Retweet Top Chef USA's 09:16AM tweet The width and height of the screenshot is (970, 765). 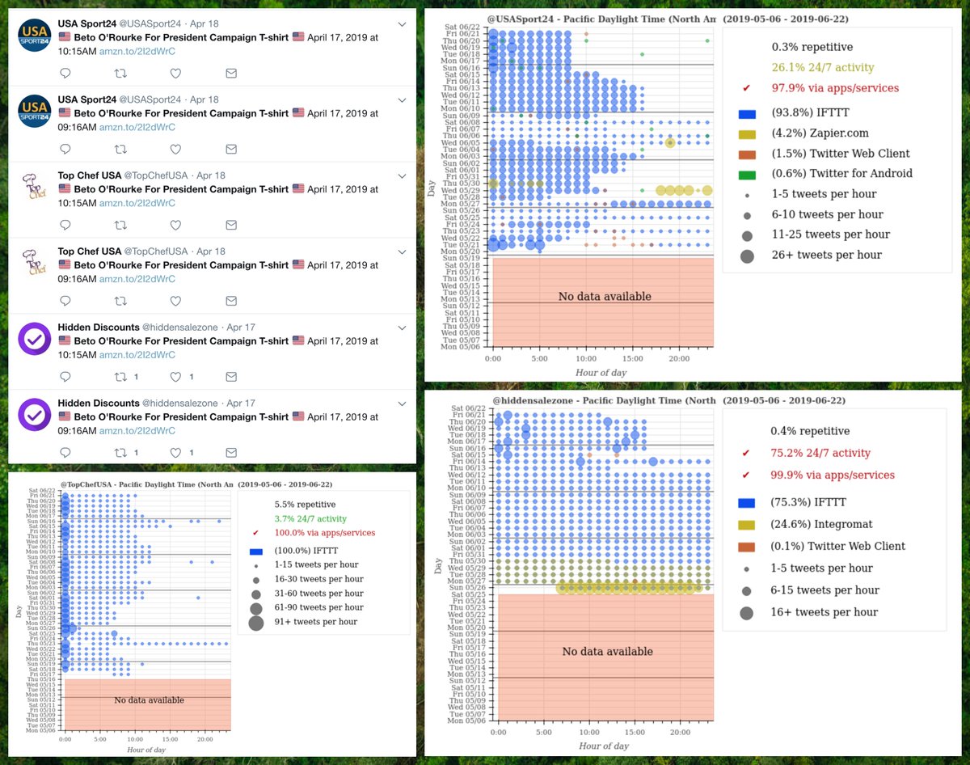[120, 301]
